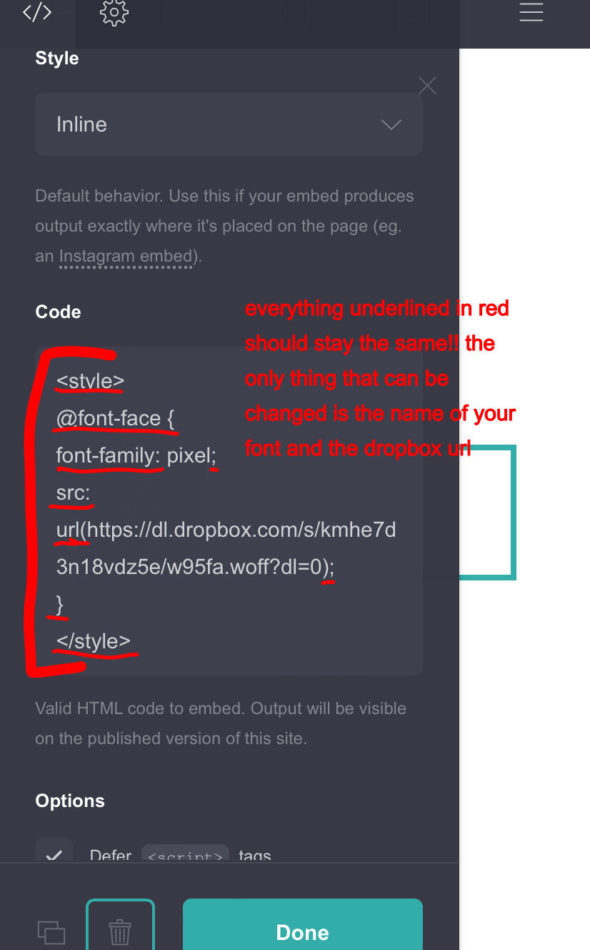Click the <script> tag label in Options
The width and height of the screenshot is (590, 950).
point(185,855)
